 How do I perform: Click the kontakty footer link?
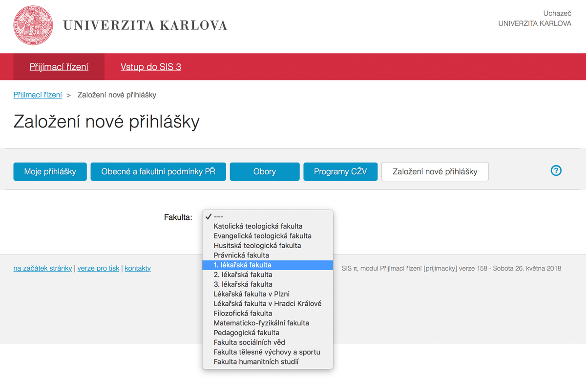tap(138, 268)
